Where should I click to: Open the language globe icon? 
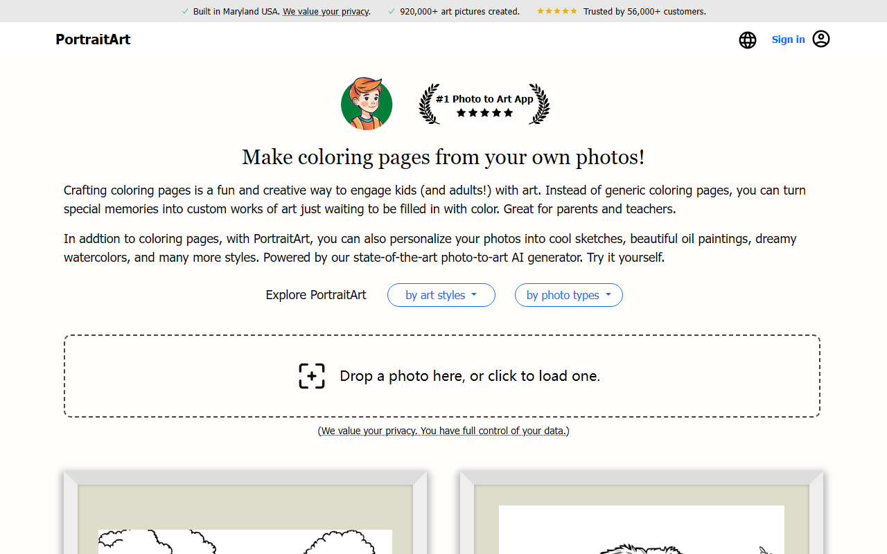pos(748,40)
